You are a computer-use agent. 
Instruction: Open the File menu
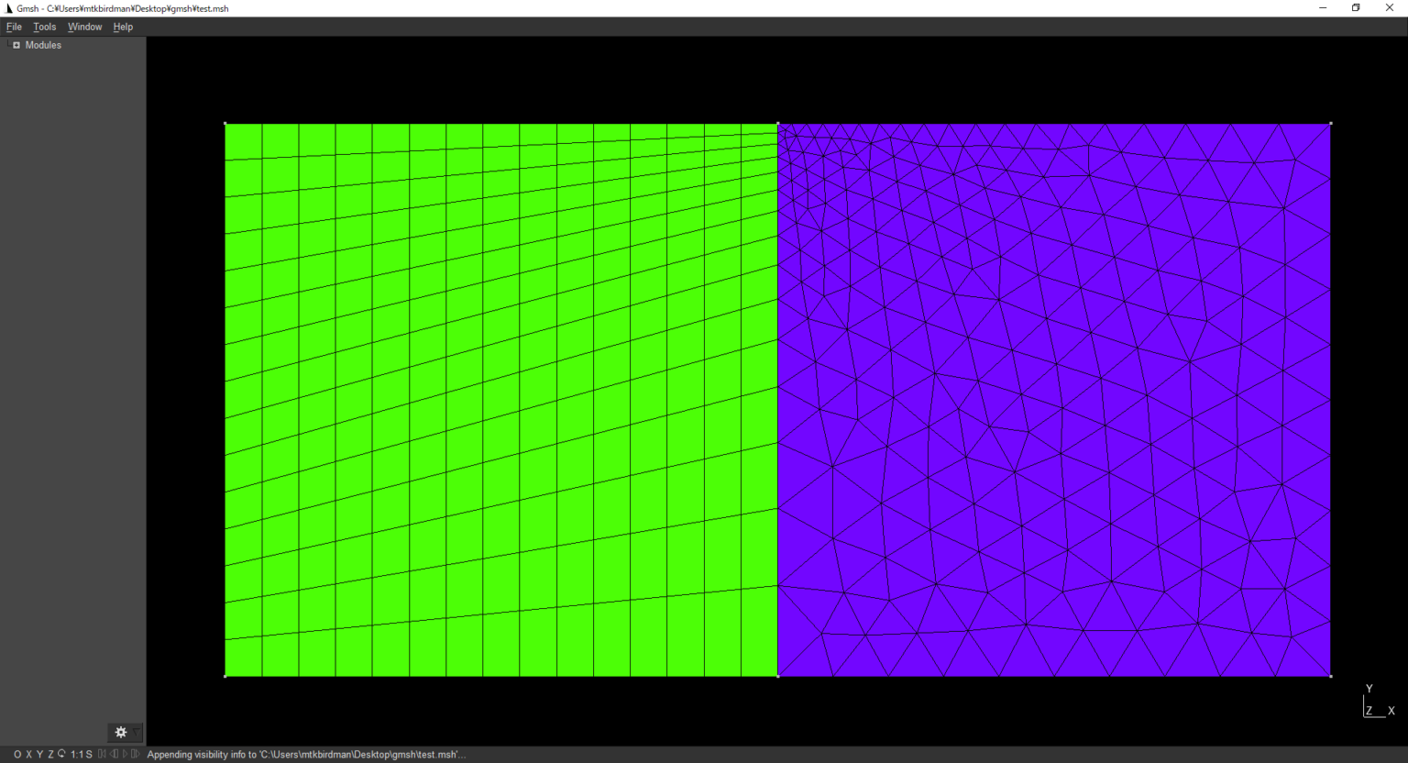(14, 27)
